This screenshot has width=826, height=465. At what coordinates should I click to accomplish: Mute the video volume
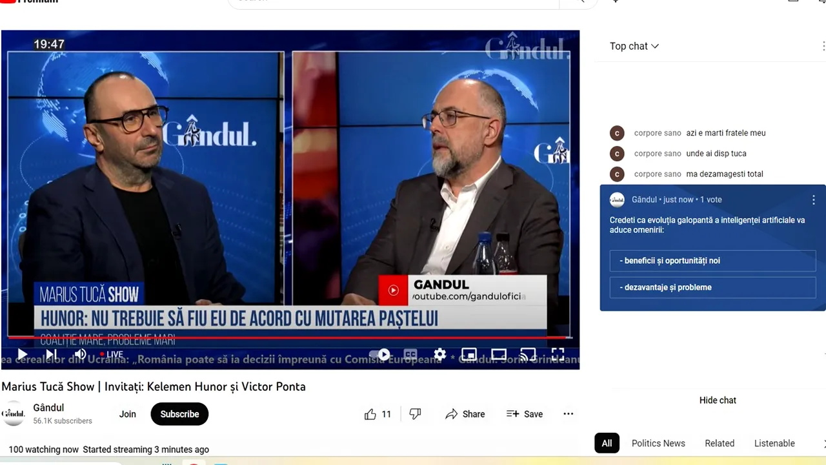click(80, 355)
